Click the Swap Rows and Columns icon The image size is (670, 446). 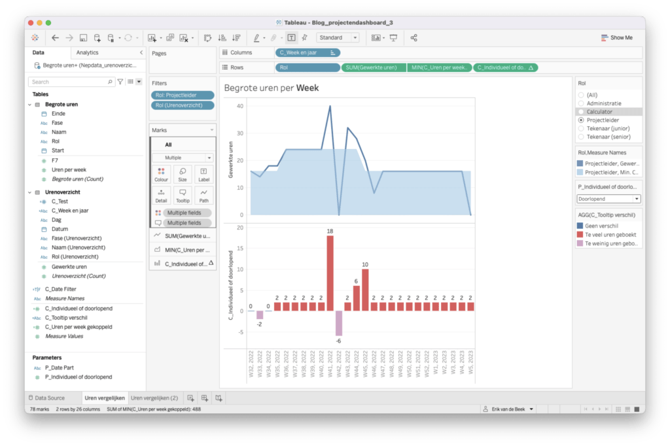207,38
